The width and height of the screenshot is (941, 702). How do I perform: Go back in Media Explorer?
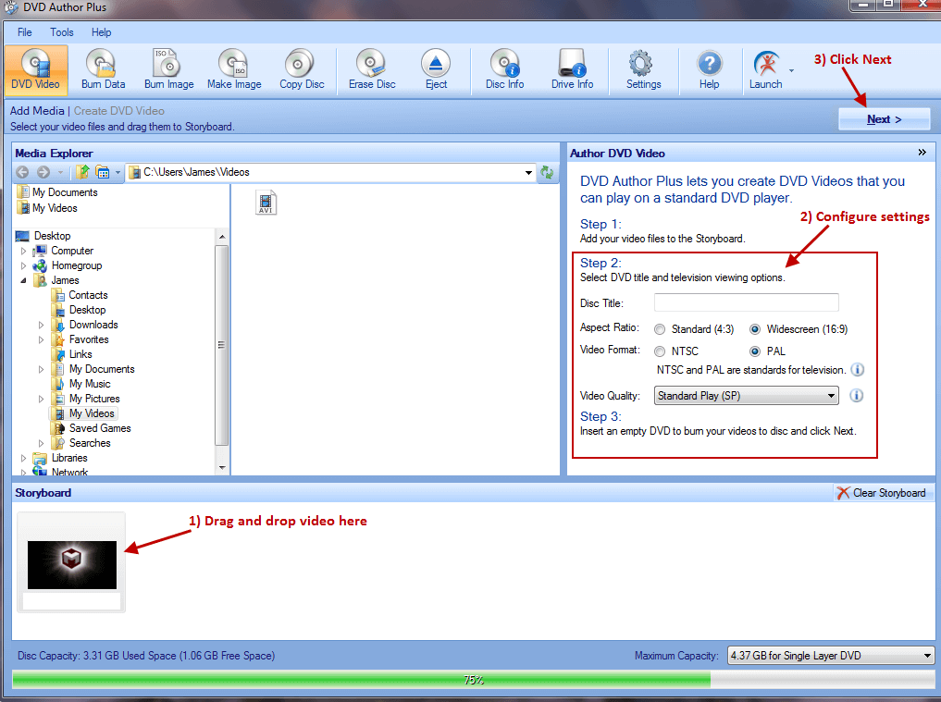click(22, 172)
